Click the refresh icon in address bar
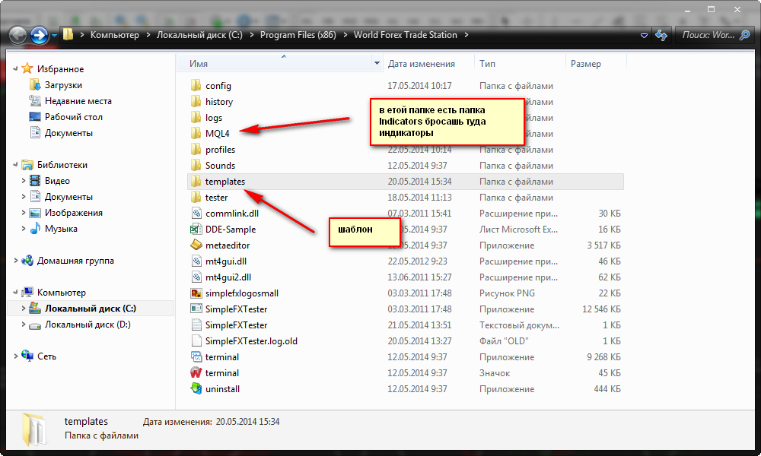 click(661, 35)
